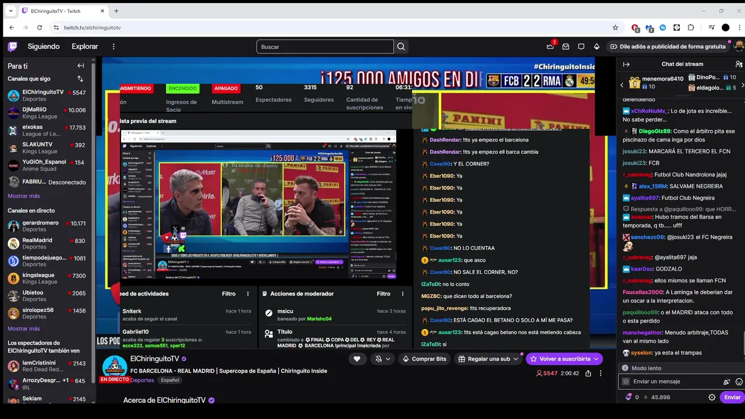The image size is (745, 419).
Task: Expand Regalar una sub options
Action: click(x=515, y=359)
